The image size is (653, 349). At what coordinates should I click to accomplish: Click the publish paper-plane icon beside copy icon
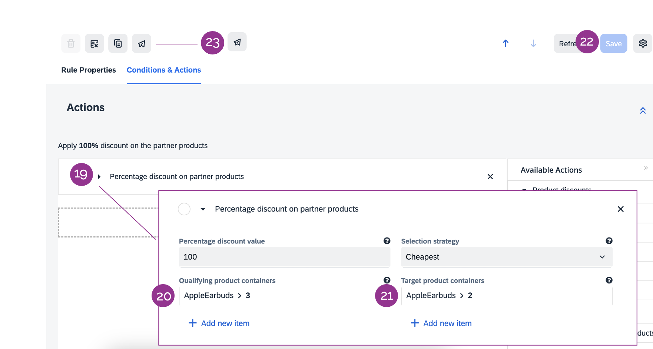tap(142, 44)
